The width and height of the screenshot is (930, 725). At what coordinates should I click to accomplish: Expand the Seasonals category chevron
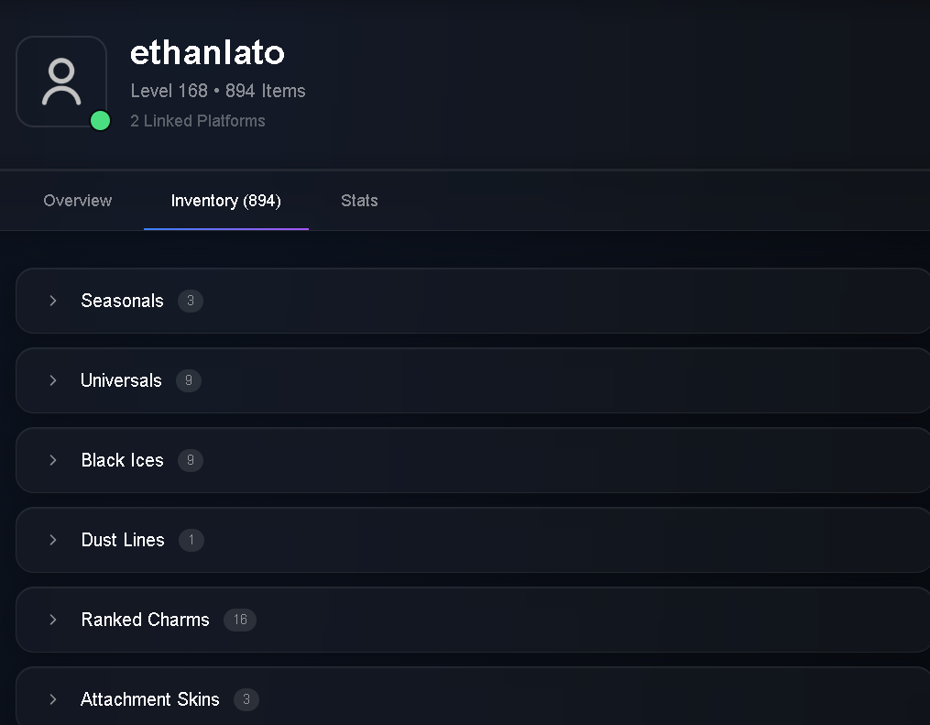(x=53, y=301)
